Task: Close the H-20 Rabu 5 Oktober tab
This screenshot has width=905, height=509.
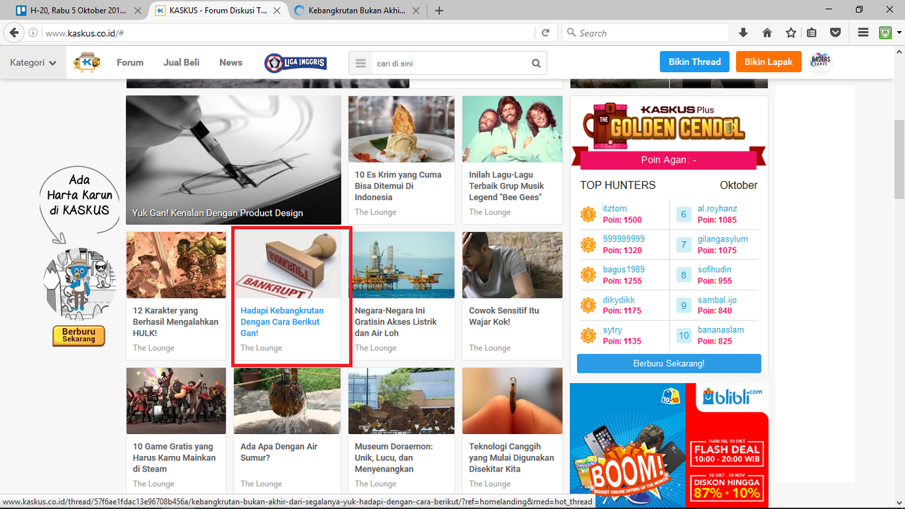Action: [x=137, y=11]
